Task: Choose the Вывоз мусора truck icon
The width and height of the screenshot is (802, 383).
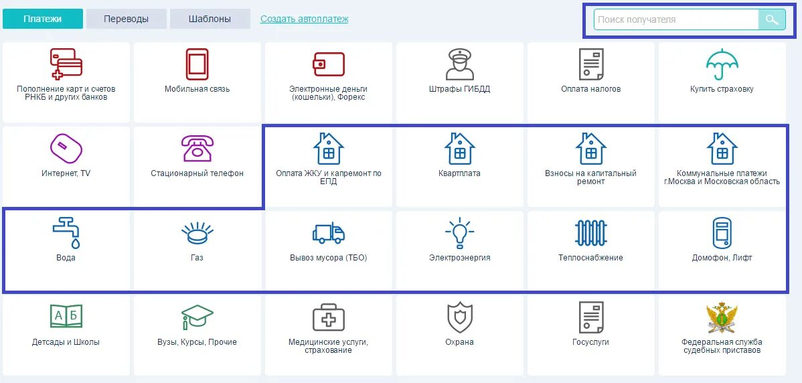Action: [329, 232]
